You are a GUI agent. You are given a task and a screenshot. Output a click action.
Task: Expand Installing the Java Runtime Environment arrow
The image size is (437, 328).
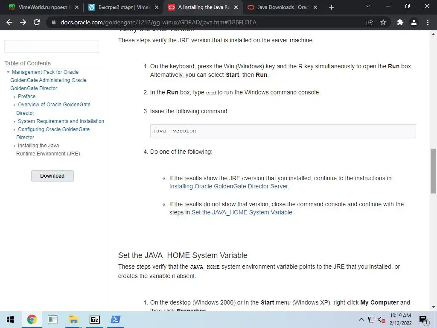[x=14, y=146]
